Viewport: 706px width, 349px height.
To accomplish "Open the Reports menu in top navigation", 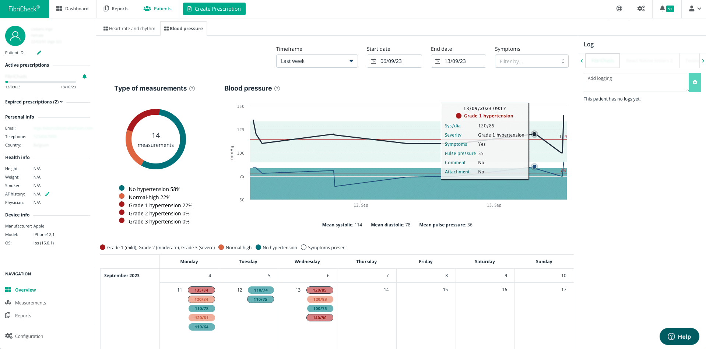I will pyautogui.click(x=116, y=9).
